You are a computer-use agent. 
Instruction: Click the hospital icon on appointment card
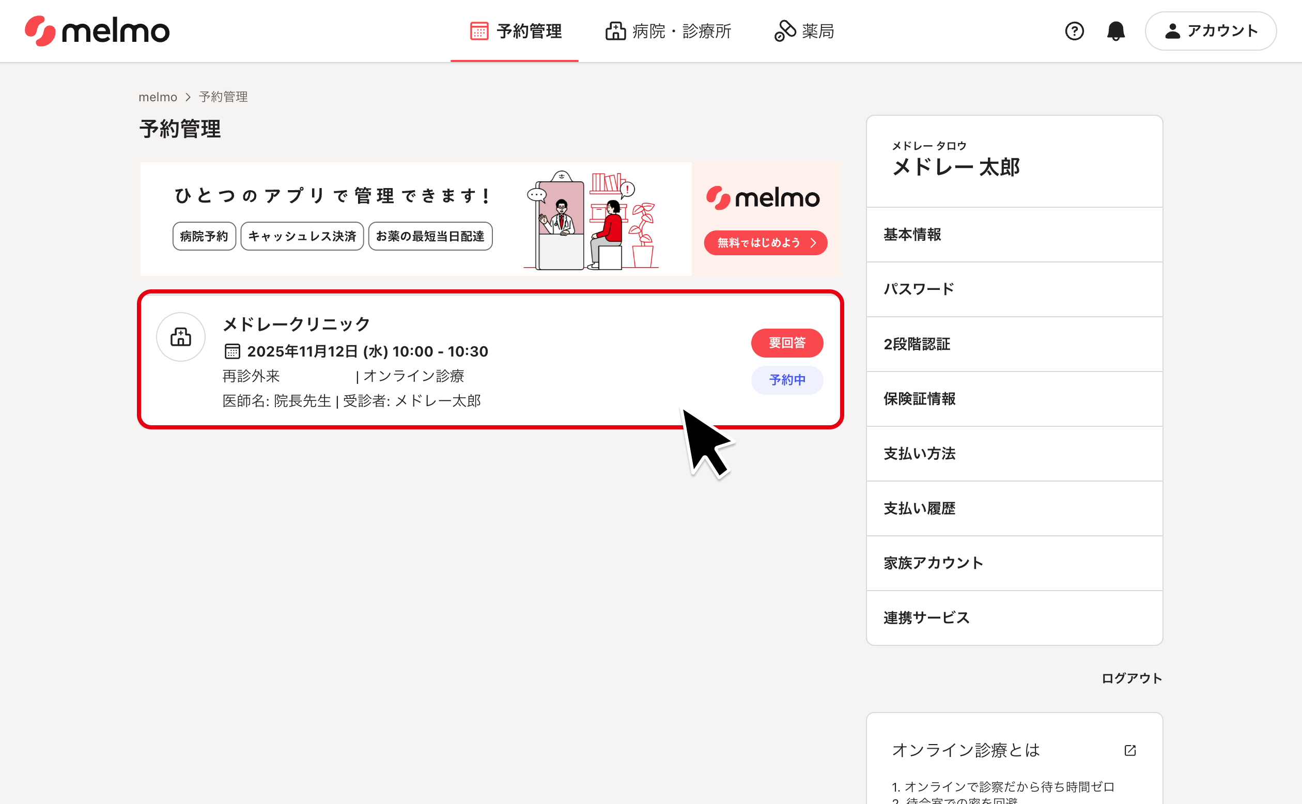181,336
